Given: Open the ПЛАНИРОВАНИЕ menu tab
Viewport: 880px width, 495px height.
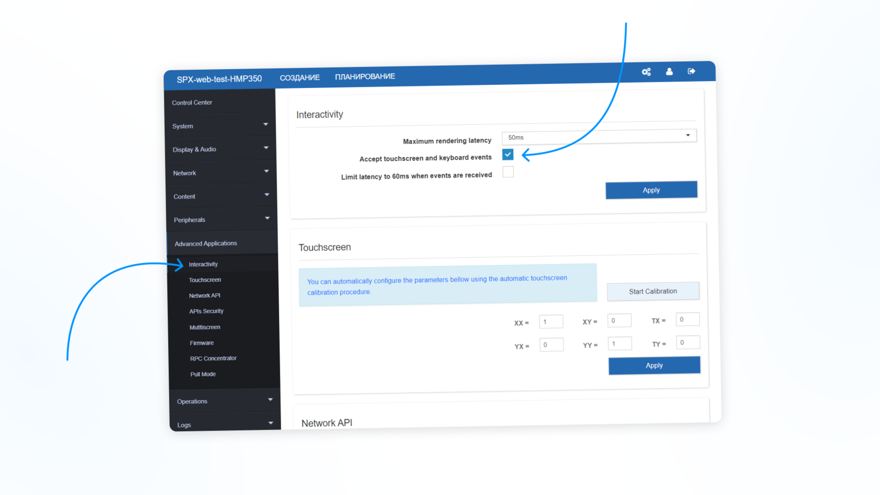Looking at the screenshot, I should pyautogui.click(x=365, y=76).
